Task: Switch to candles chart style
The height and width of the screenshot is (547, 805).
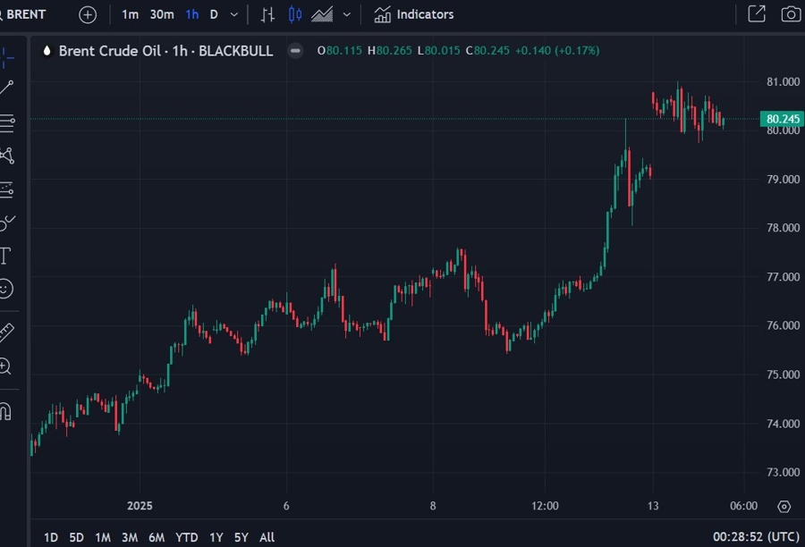Action: [295, 14]
